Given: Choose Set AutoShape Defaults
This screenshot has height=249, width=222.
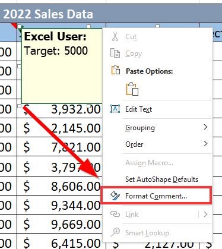Looking at the screenshot, I should (157, 179).
